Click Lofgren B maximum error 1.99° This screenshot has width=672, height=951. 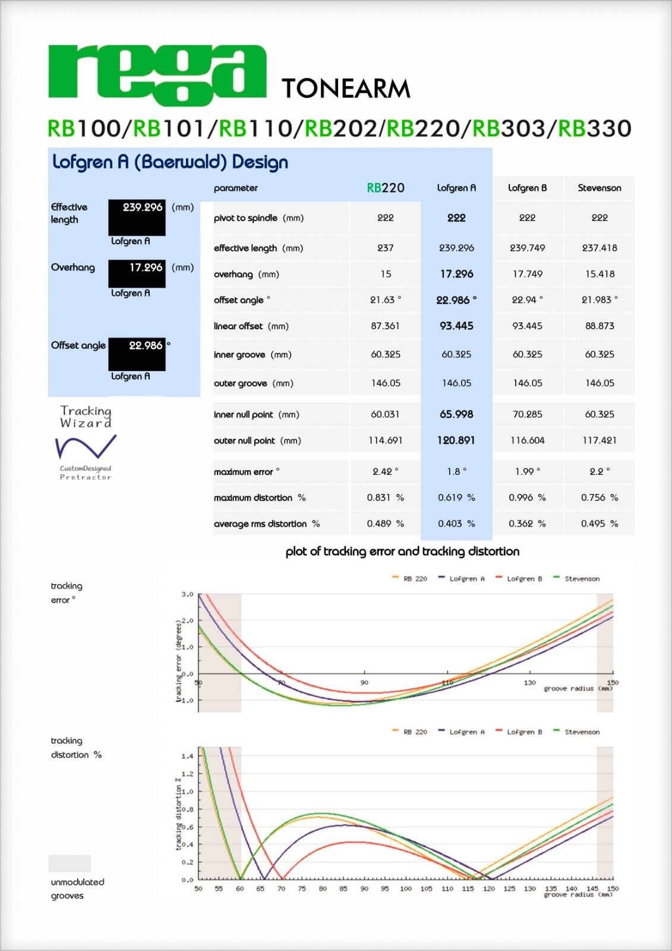point(528,471)
